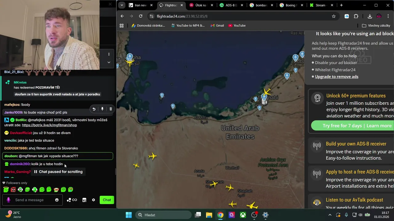Switch to ADS-B Exchange tab
The width and height of the screenshot is (394, 221).
click(231, 5)
